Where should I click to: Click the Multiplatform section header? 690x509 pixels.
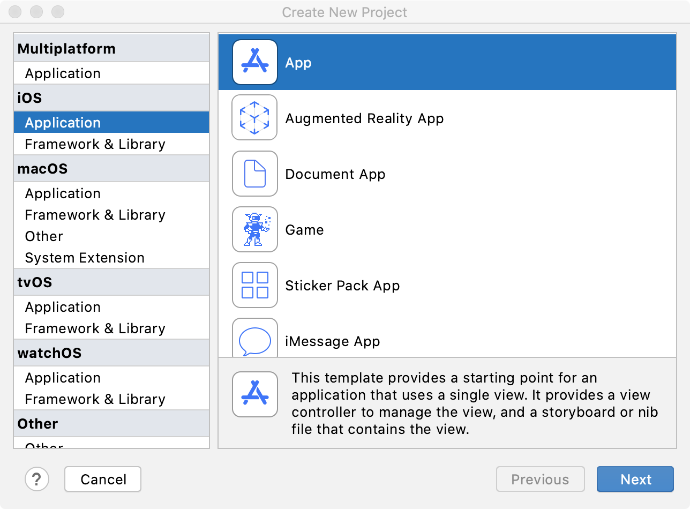click(x=111, y=48)
